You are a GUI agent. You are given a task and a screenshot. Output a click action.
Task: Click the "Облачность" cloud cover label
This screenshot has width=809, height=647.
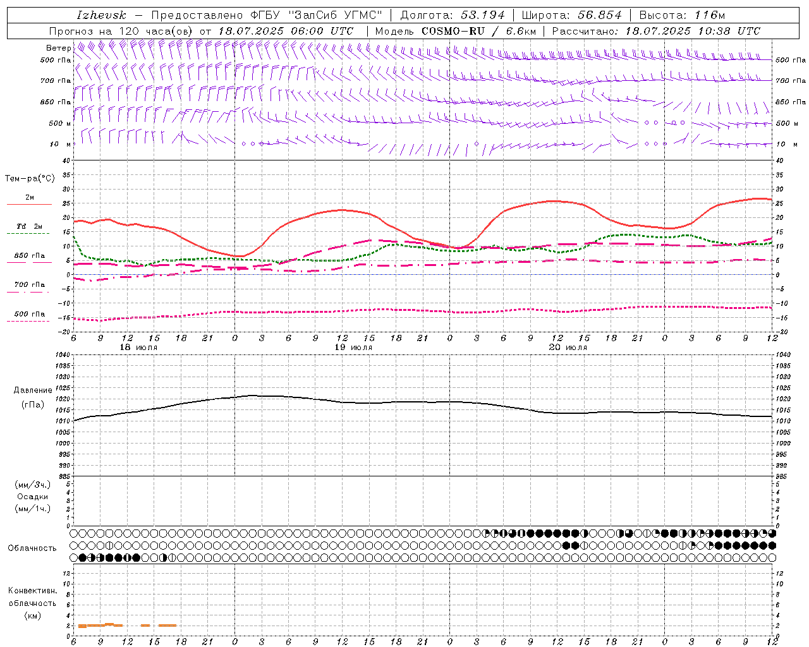pyautogui.click(x=32, y=548)
